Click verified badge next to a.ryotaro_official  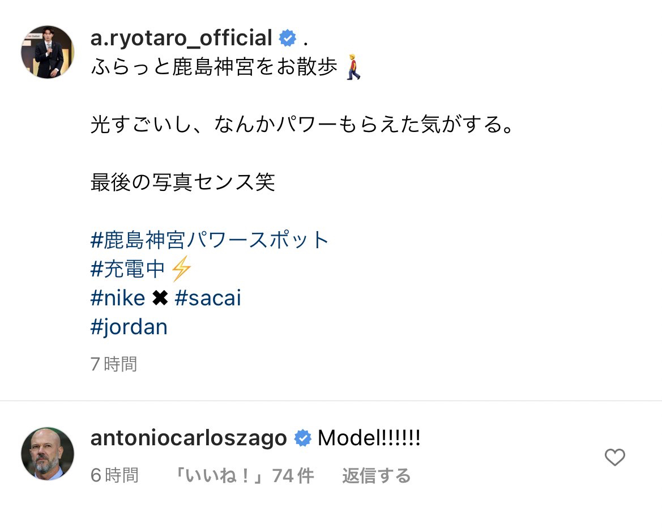pyautogui.click(x=288, y=39)
